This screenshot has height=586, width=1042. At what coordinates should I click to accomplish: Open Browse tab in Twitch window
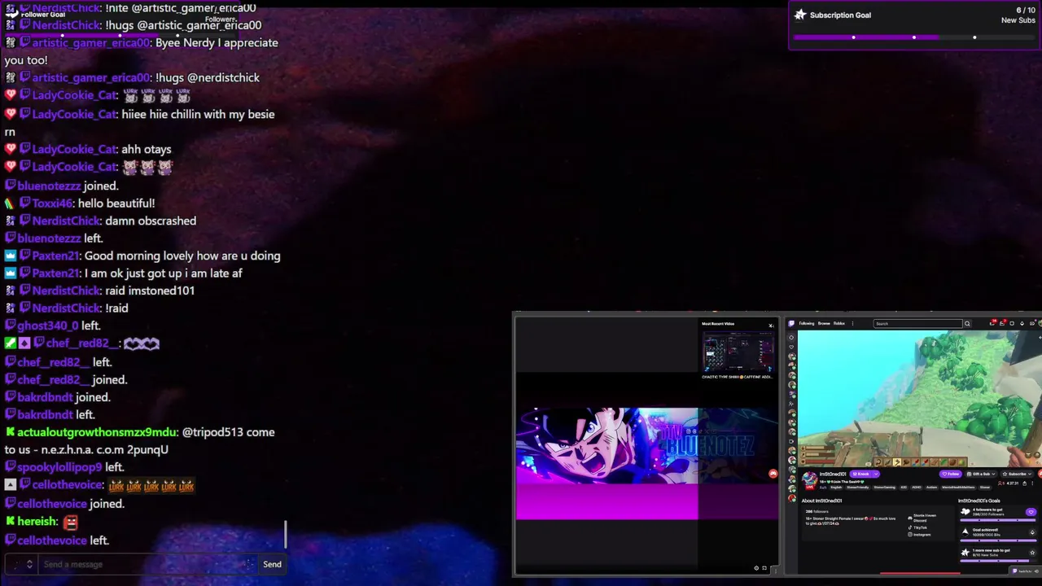click(x=824, y=323)
